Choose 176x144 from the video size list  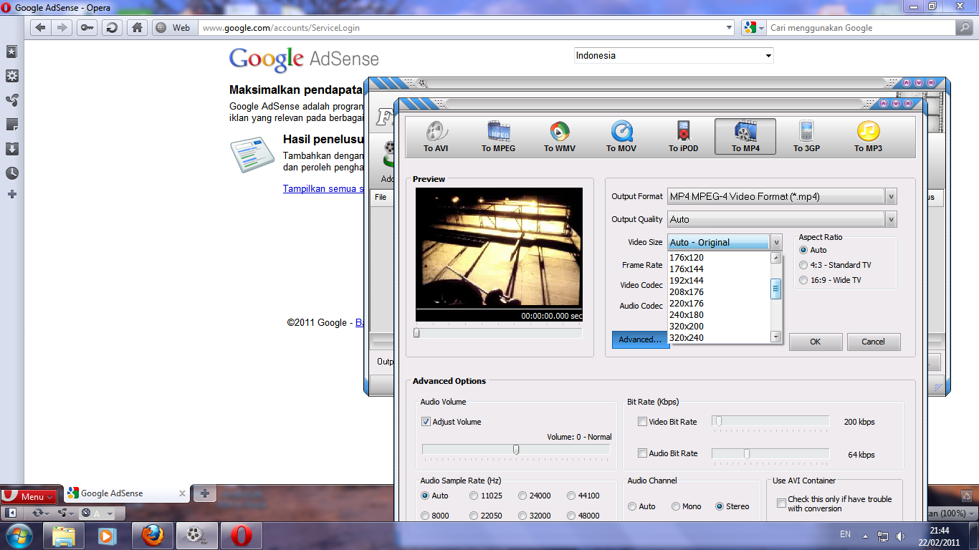pos(719,269)
